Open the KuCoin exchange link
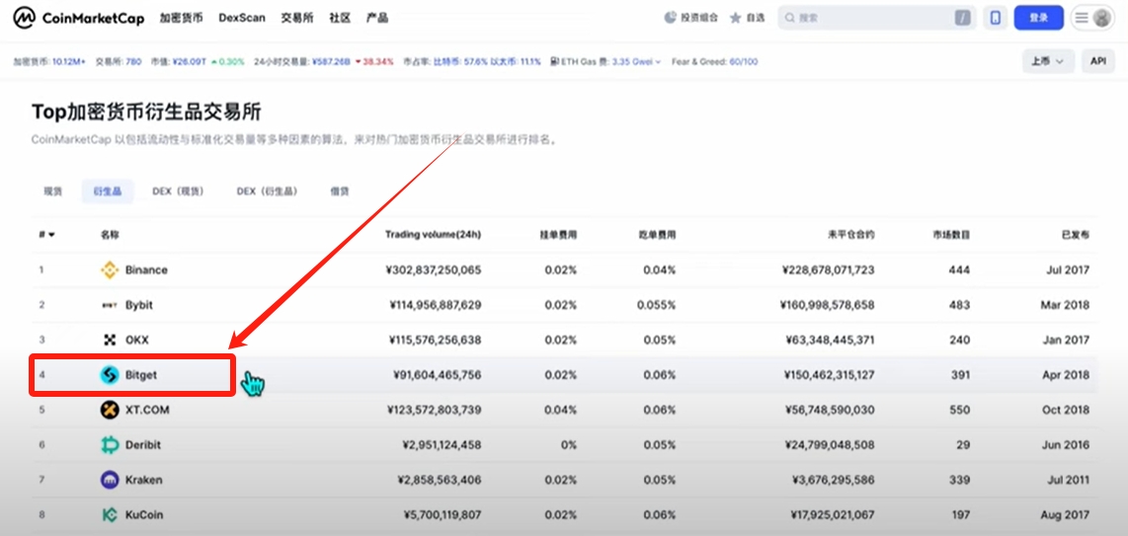 pos(144,514)
